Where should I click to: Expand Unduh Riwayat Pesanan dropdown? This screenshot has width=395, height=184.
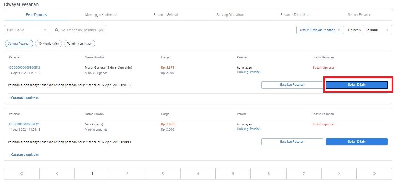coord(320,30)
